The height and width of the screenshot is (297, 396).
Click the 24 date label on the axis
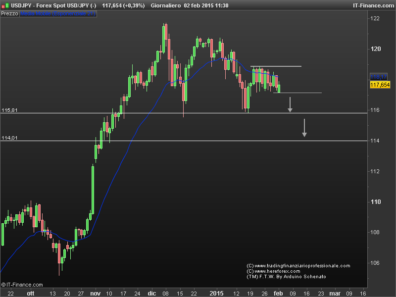(138, 294)
